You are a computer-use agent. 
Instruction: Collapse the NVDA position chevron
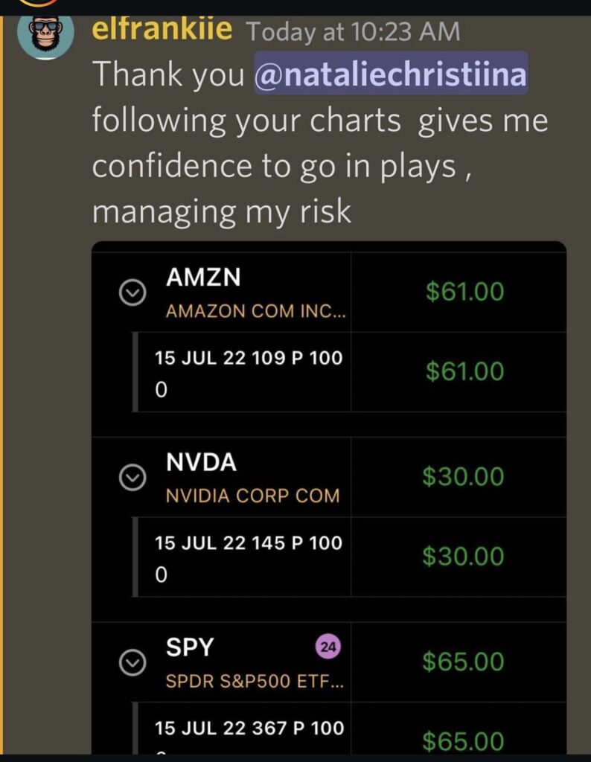tap(132, 480)
